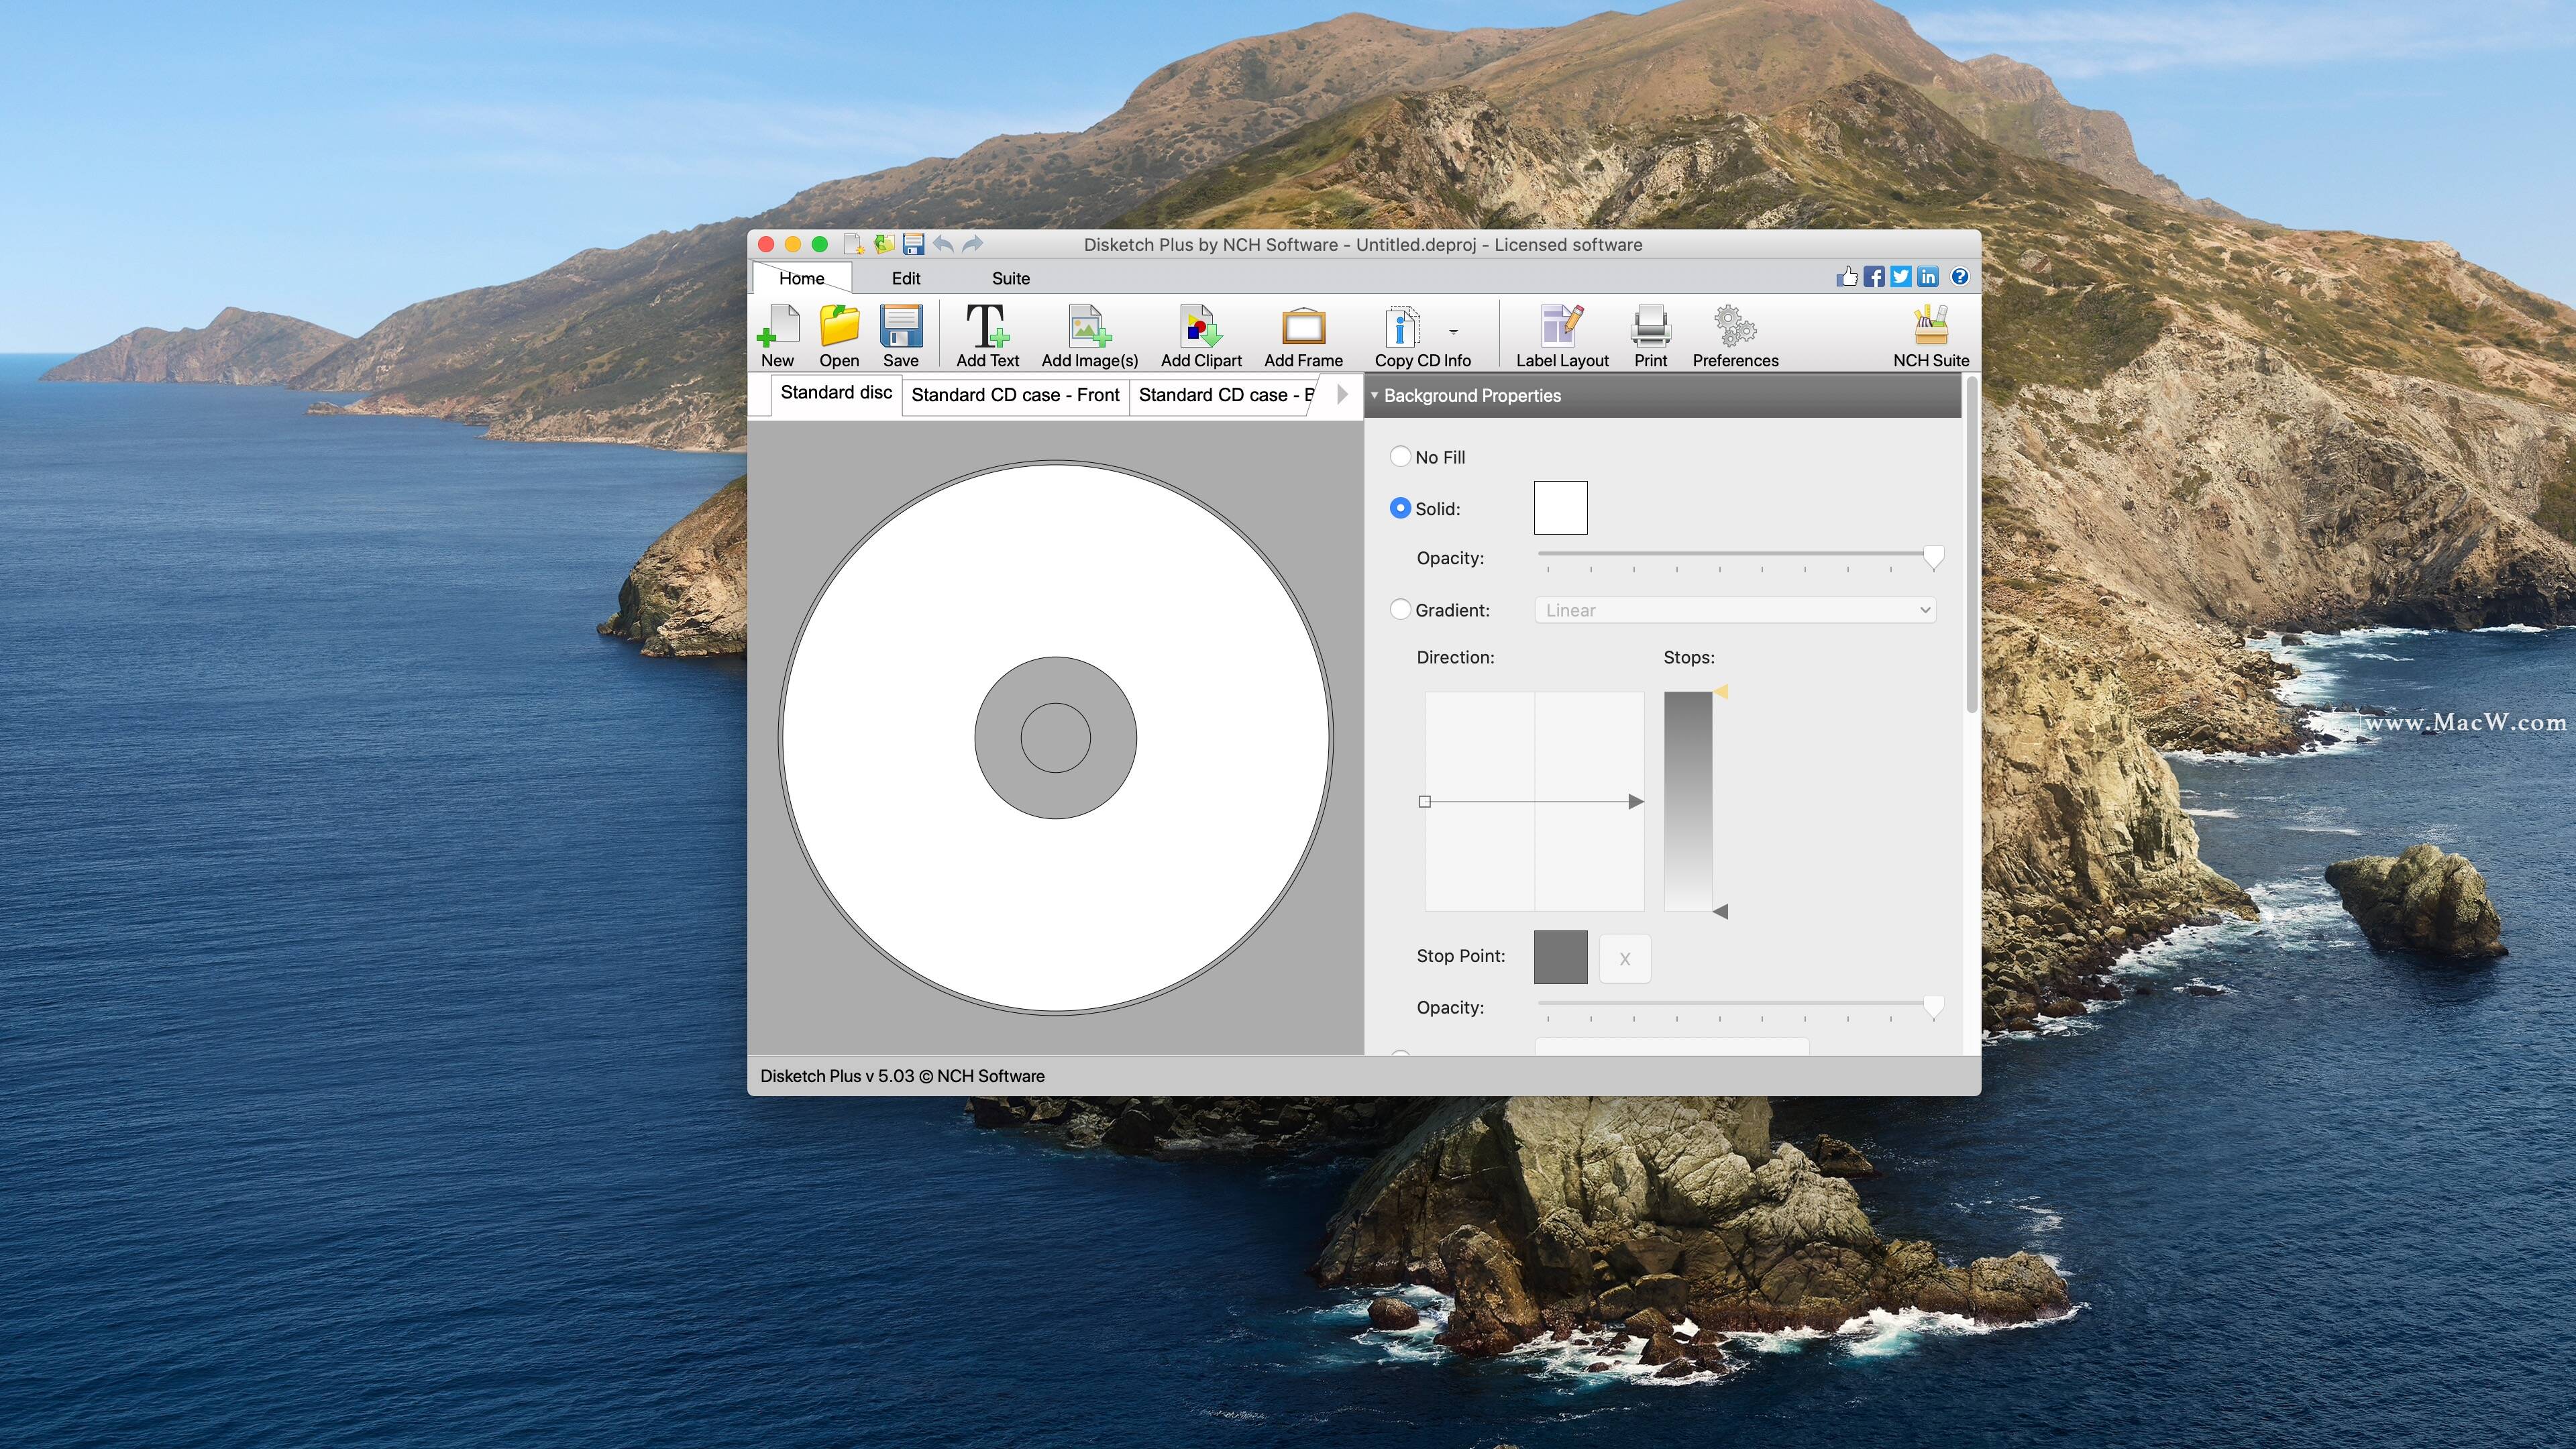
Task: Select the Standard disc tab
Action: (836, 393)
